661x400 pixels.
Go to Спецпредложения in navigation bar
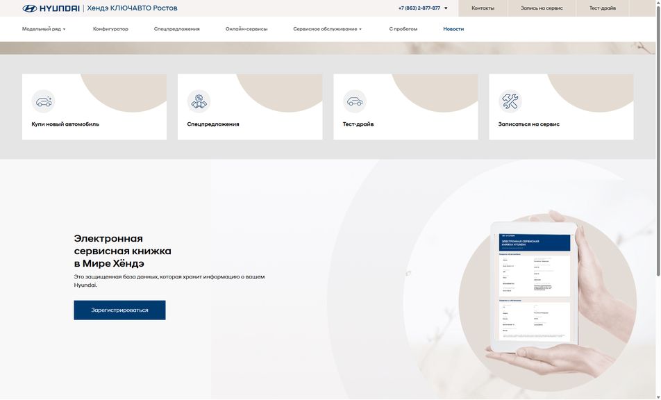pos(176,29)
